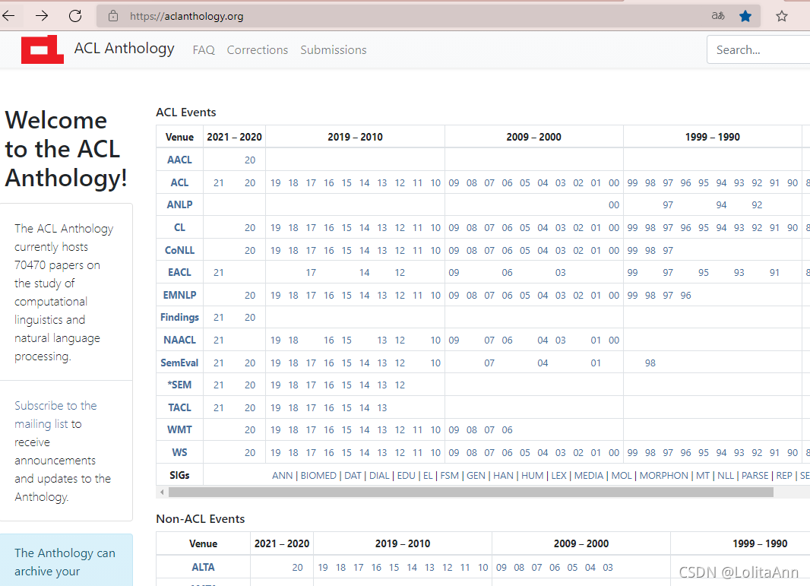
Task: Open the CL venue link
Action: pyautogui.click(x=179, y=227)
